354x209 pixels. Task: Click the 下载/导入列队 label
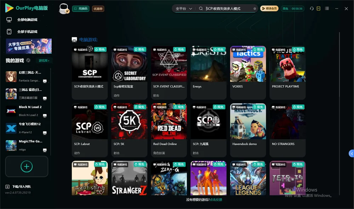tap(22, 186)
